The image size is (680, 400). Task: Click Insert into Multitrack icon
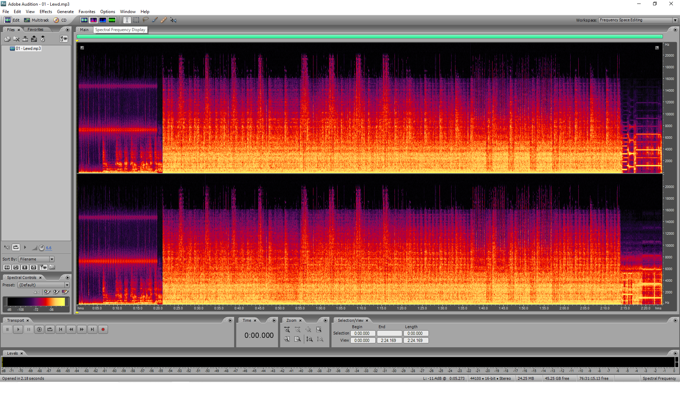click(x=34, y=39)
